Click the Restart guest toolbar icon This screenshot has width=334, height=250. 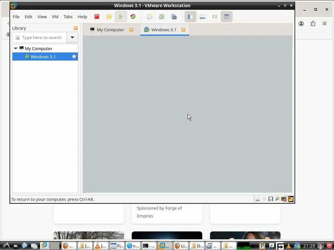tap(133, 17)
